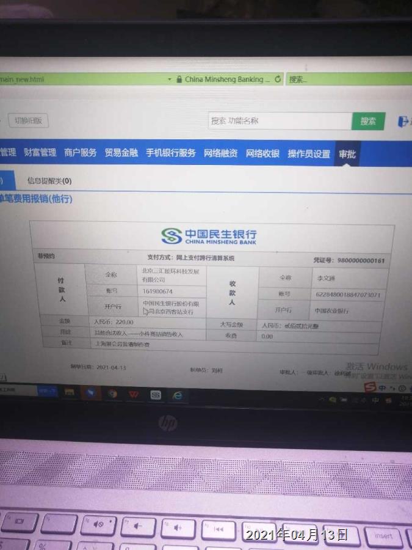Click the 凭证号 9800000000161 text

pos(349,260)
